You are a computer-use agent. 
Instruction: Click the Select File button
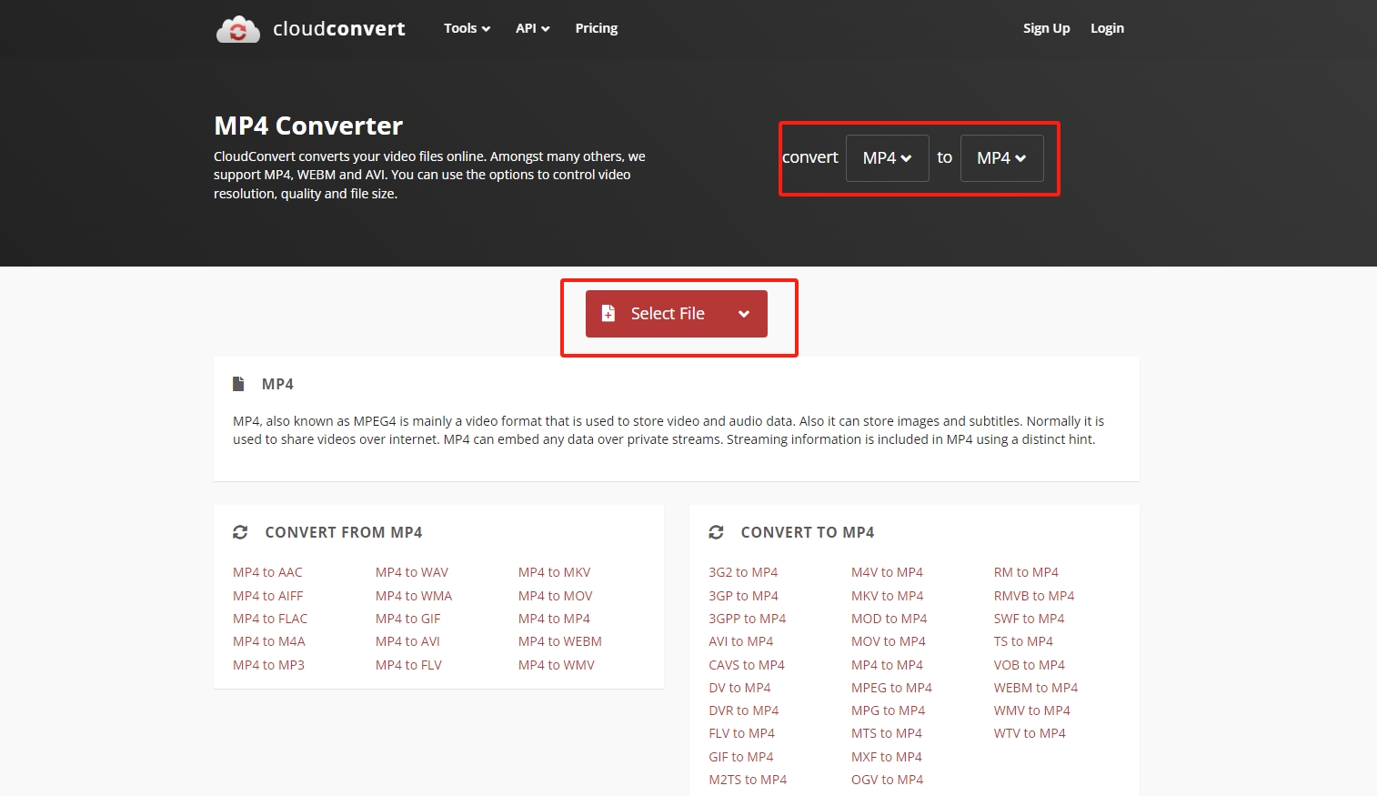point(677,314)
